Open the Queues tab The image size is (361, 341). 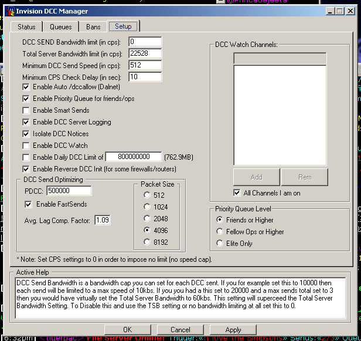pyautogui.click(x=60, y=26)
